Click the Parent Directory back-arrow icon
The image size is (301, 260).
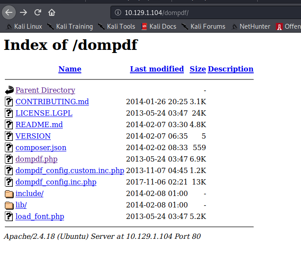tap(9, 90)
